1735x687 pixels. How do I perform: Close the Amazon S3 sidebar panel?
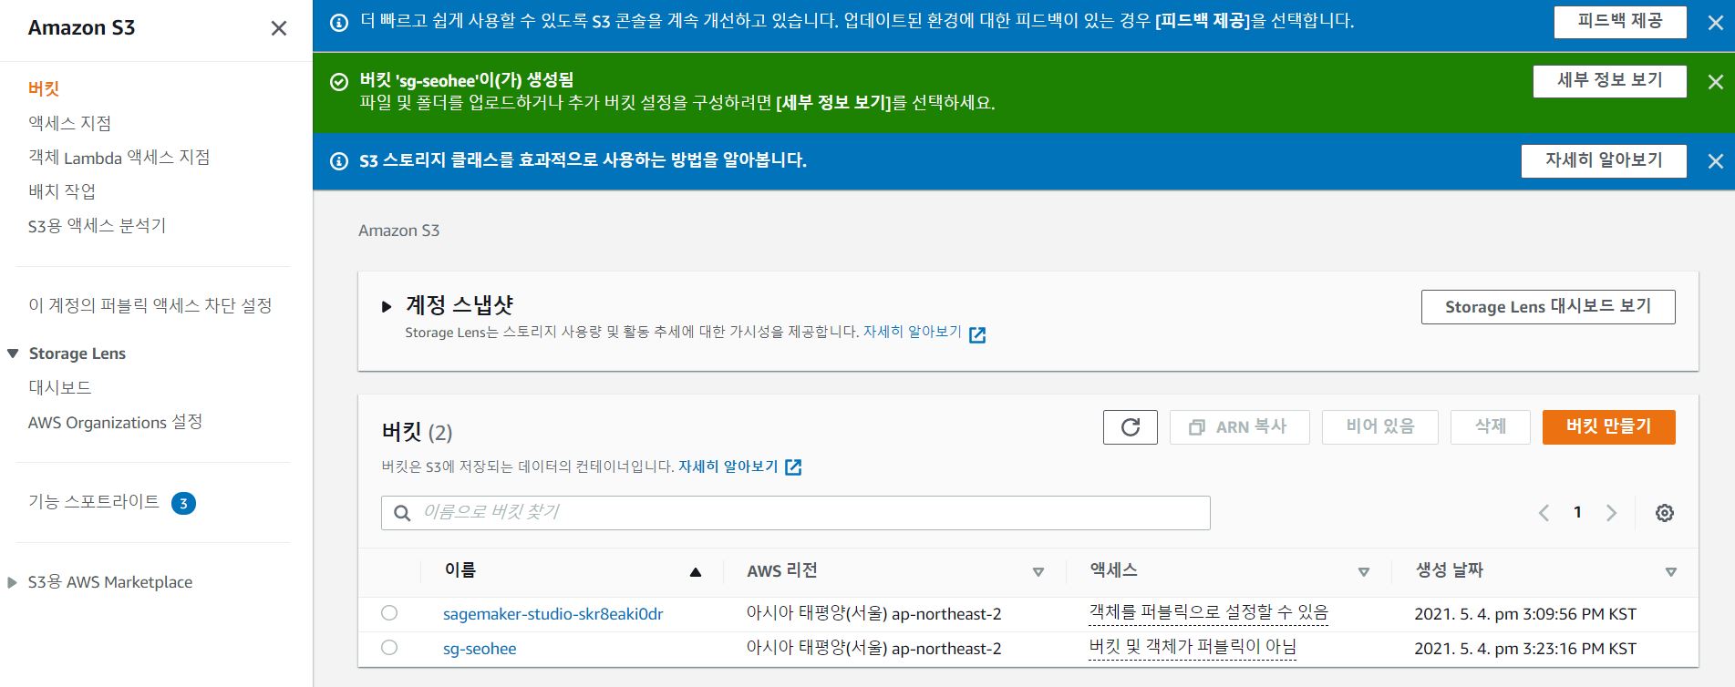point(279,28)
